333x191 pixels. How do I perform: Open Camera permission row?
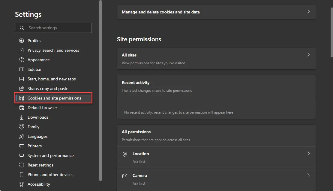point(216,179)
